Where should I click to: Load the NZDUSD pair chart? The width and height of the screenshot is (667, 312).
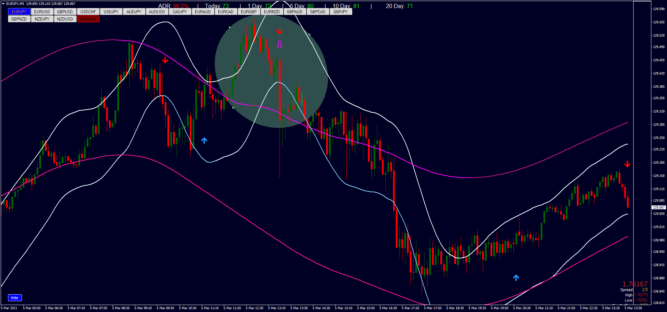pos(65,19)
